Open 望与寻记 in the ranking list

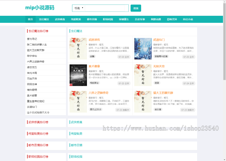coord(32,39)
